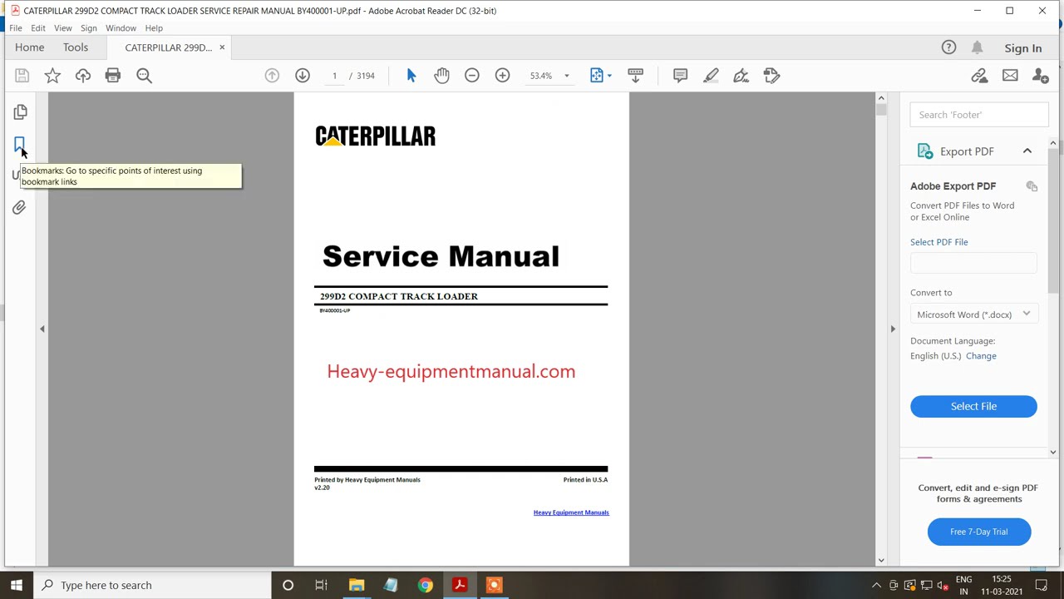Open the Edit menu
Image resolution: width=1064 pixels, height=599 pixels.
point(38,27)
